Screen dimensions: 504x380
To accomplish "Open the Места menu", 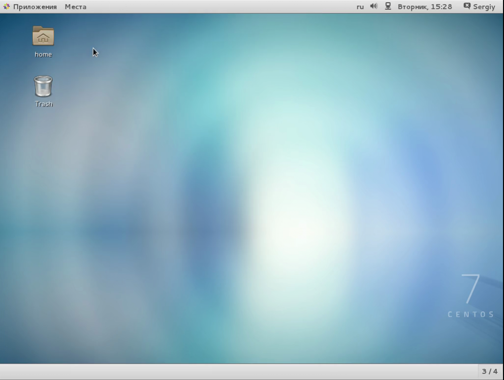I will 75,6.
